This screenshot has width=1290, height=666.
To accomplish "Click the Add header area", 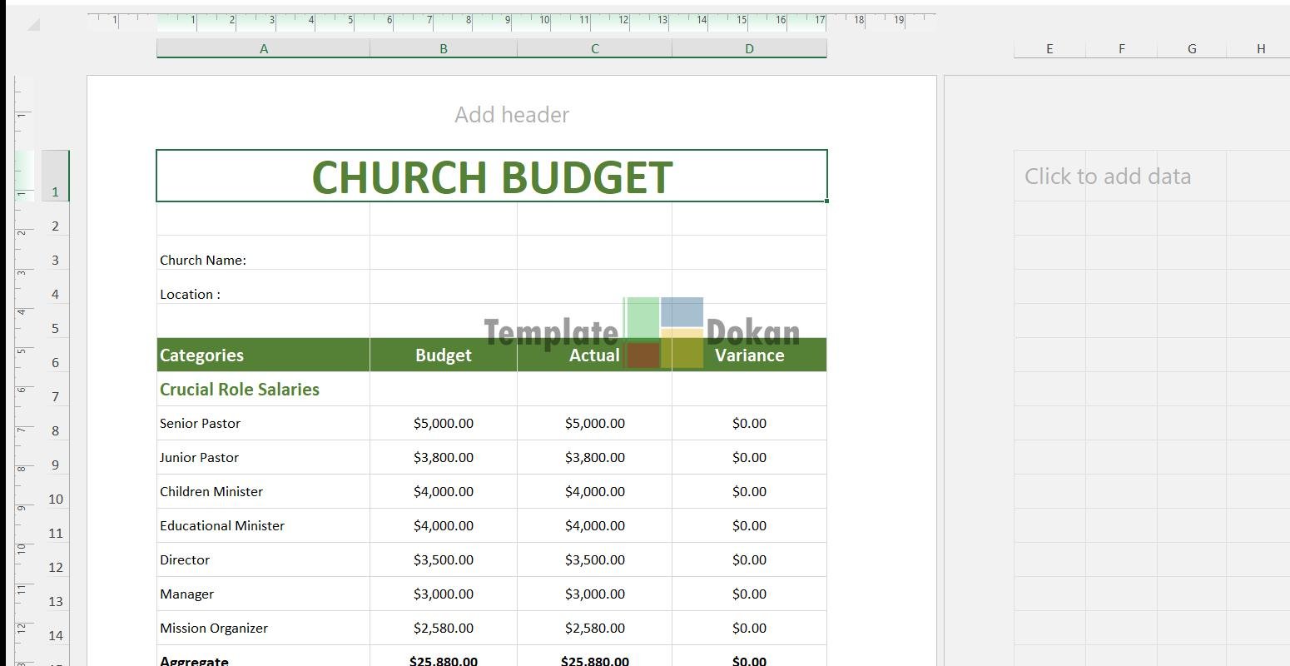I will tap(512, 115).
